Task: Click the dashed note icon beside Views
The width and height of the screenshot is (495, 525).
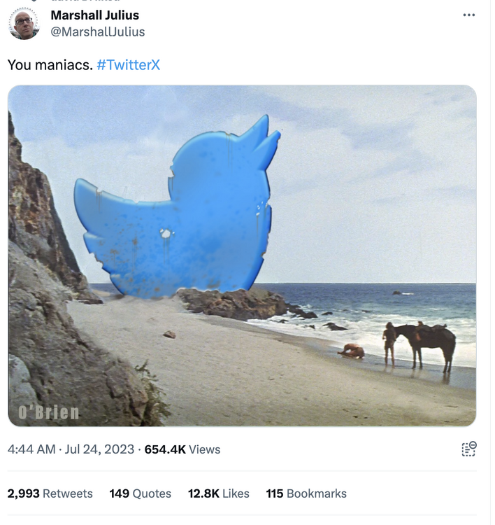Action: click(x=468, y=449)
